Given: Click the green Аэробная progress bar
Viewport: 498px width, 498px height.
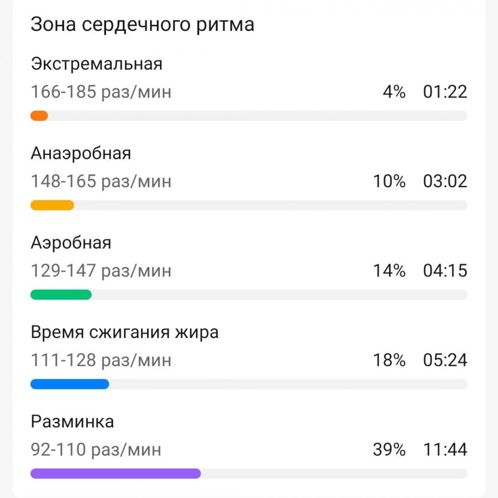Looking at the screenshot, I should pos(61,295).
